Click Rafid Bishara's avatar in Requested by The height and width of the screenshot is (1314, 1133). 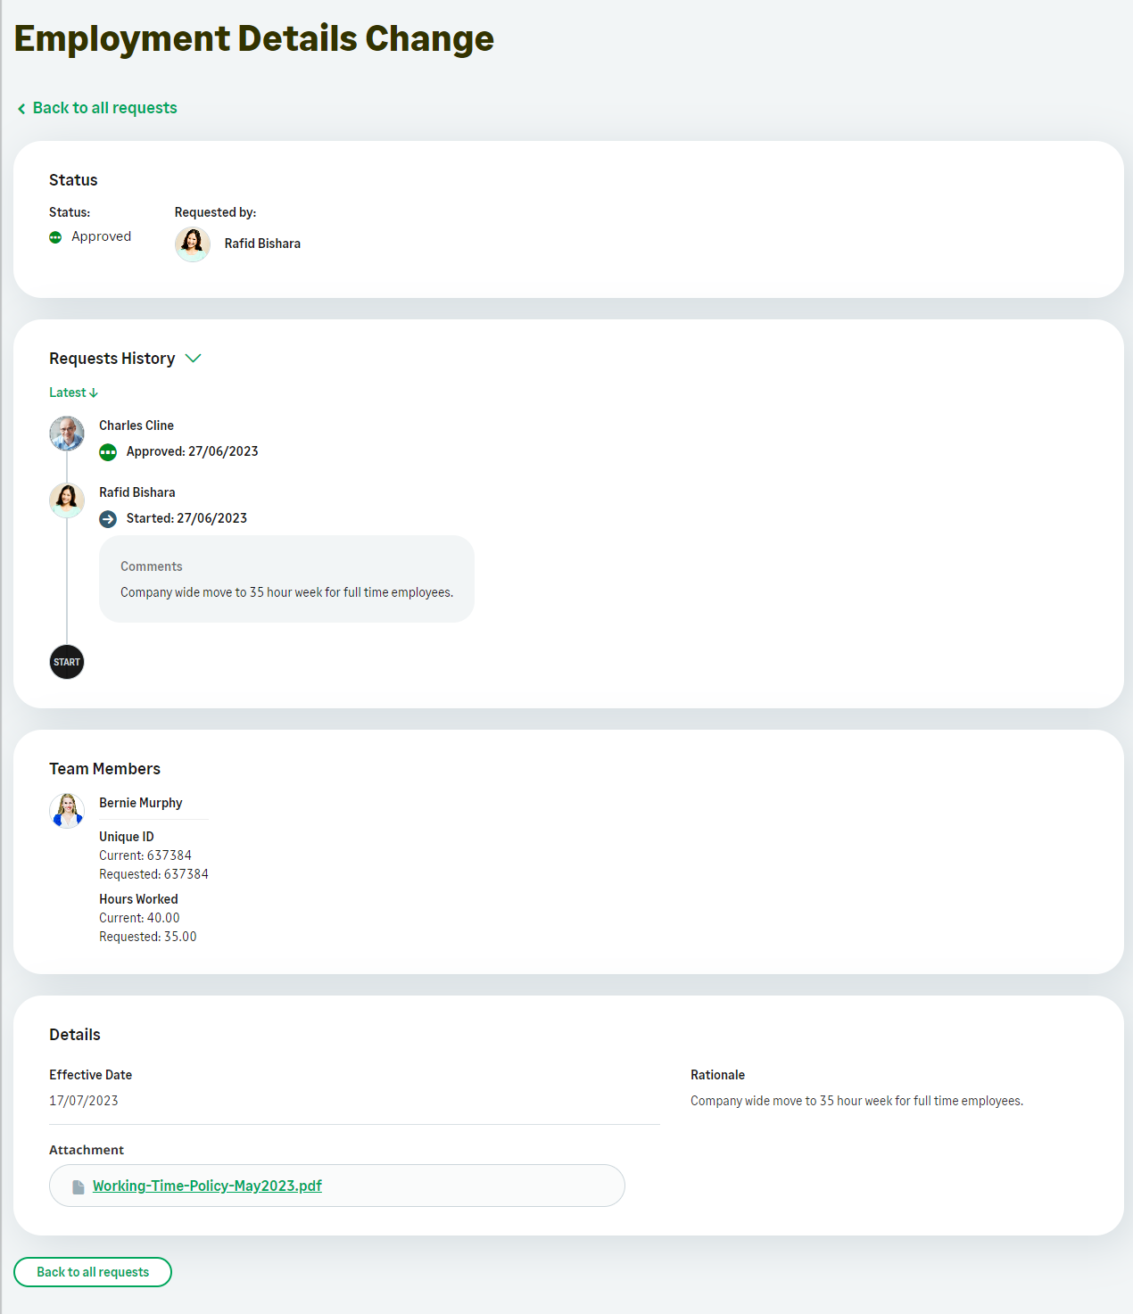coord(193,244)
